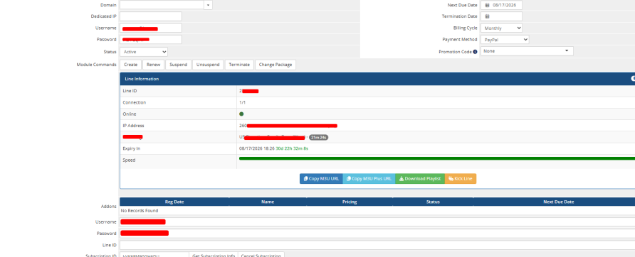Click the Copy M3U URL copy icon
This screenshot has width=635, height=257.
(306, 179)
